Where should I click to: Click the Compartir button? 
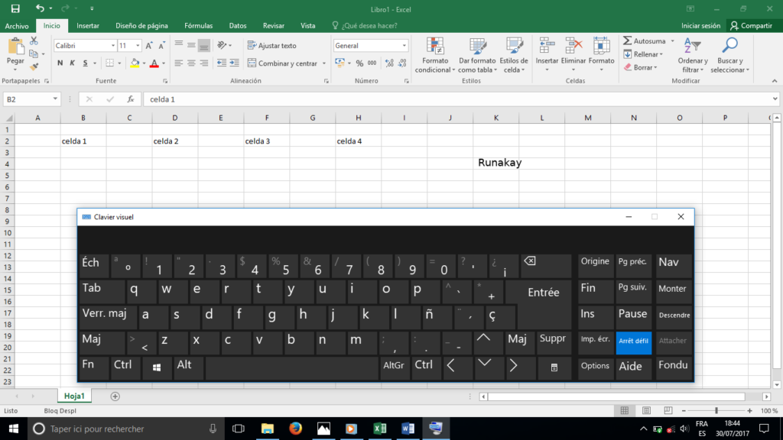pyautogui.click(x=750, y=25)
